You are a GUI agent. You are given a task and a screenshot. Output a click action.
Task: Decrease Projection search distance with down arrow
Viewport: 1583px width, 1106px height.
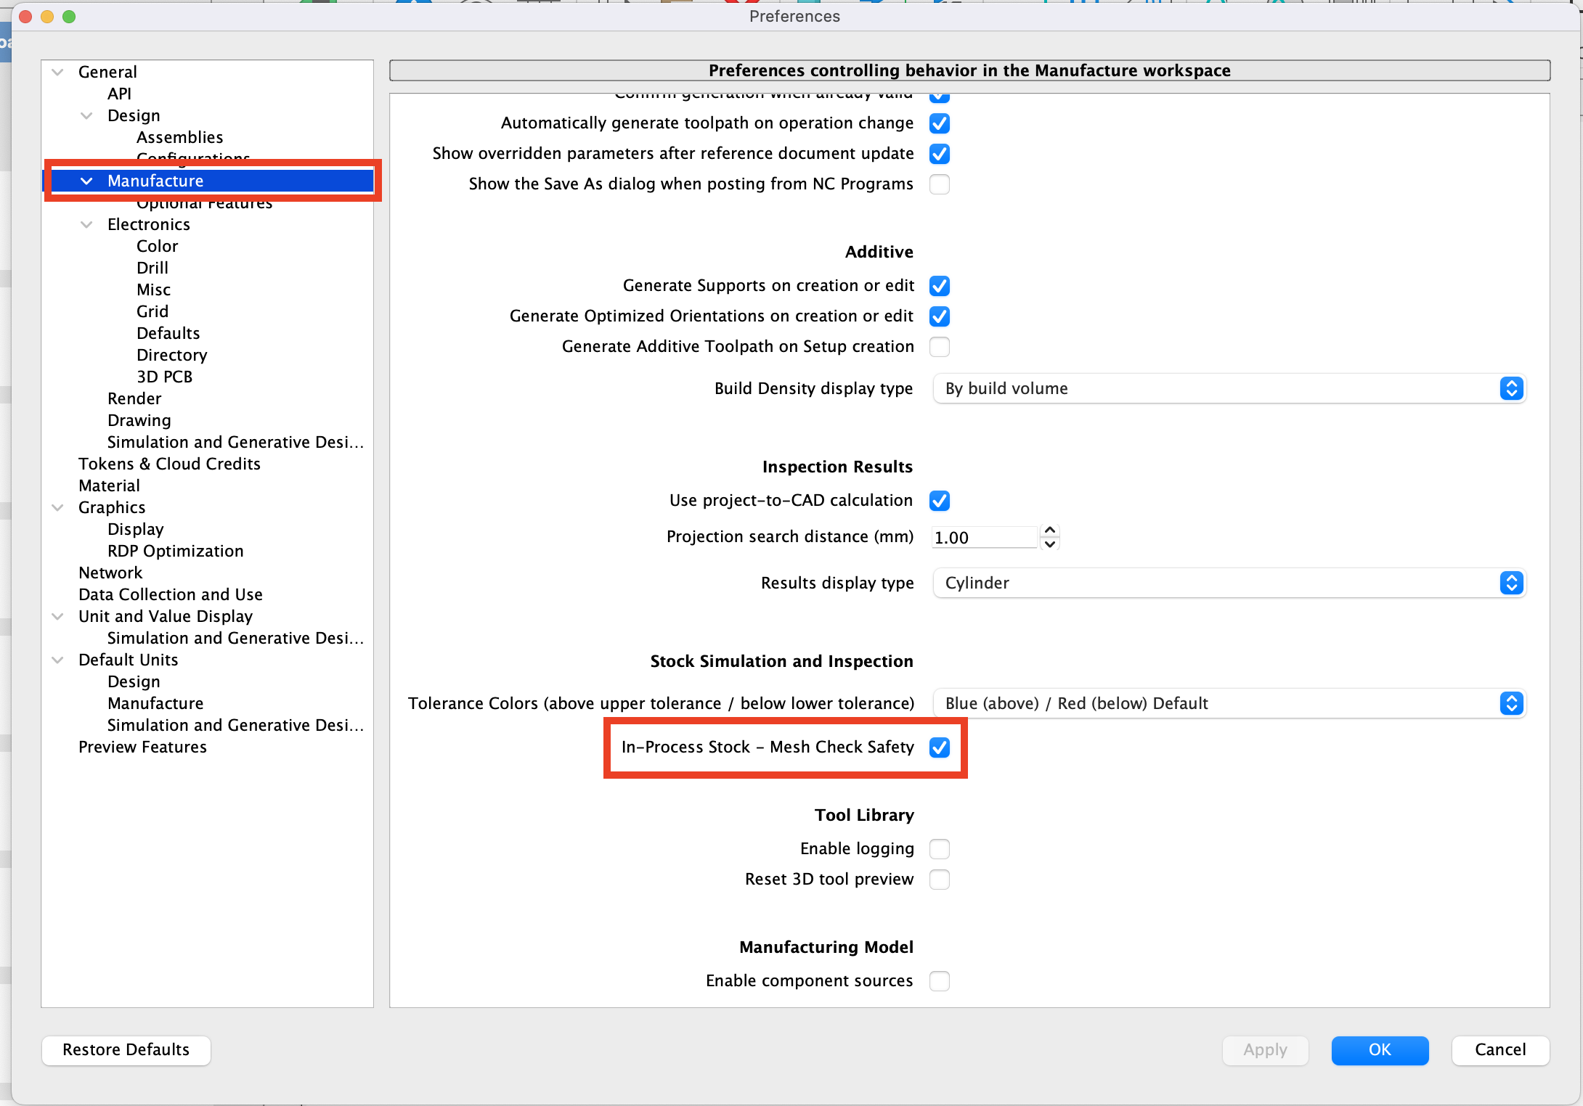[x=1050, y=544]
